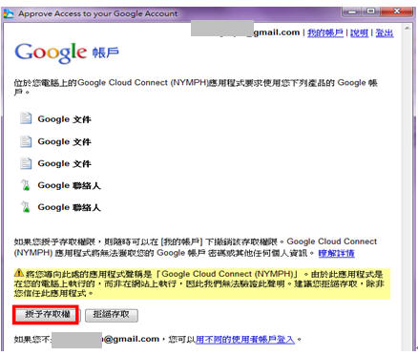Click the yellow warning triangle icon
Viewport: 418px width, 356px height.
(19, 273)
